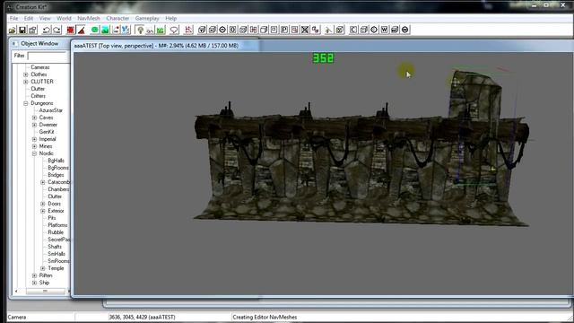Collapse the Nordic folder

[34, 153]
